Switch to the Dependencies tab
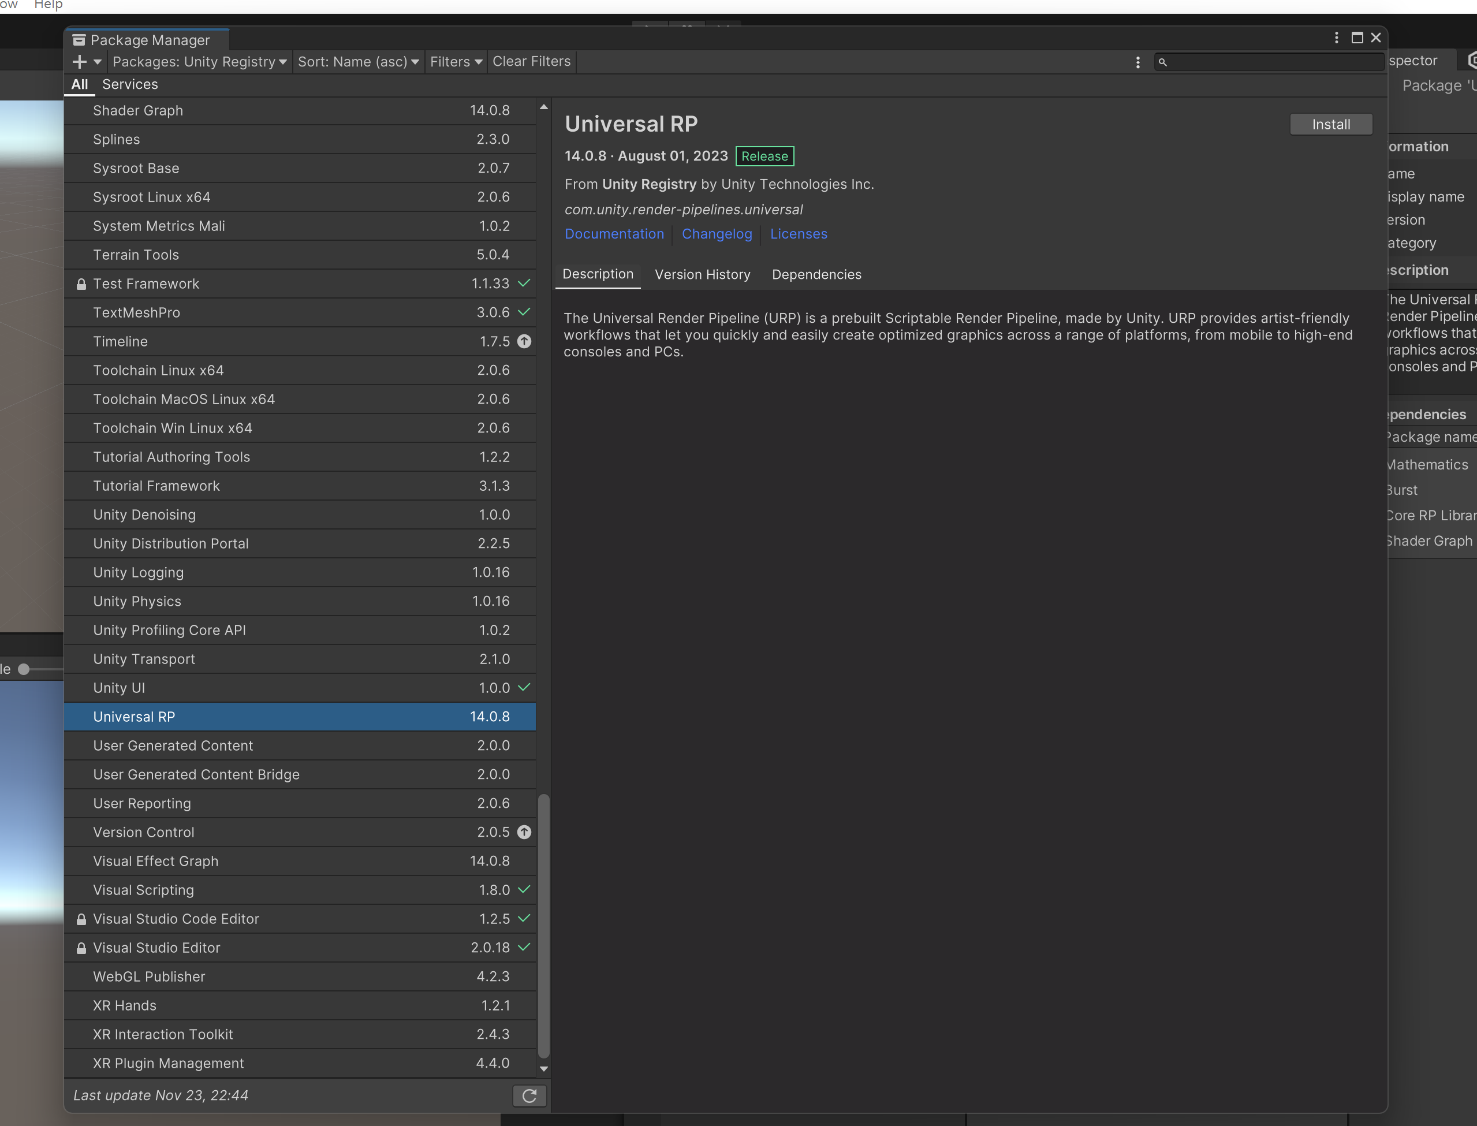The height and width of the screenshot is (1126, 1477). (x=816, y=274)
